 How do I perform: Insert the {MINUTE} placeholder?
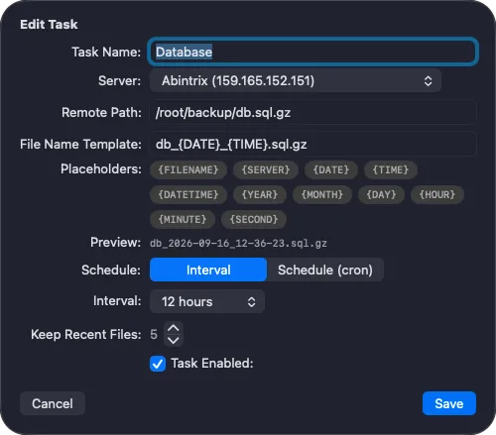tap(183, 220)
